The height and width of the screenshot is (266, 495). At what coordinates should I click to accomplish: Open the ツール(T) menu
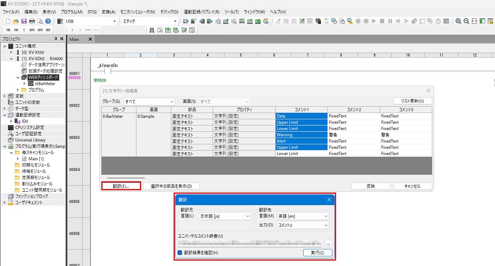231,12
